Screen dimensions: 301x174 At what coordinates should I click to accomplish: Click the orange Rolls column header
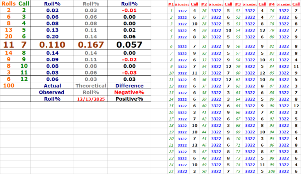tap(9, 4)
